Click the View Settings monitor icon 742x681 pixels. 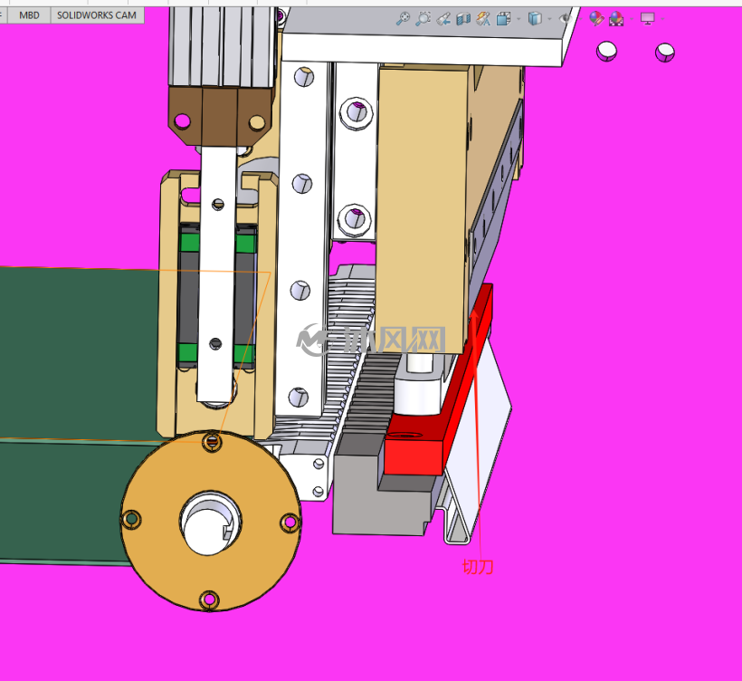pyautogui.click(x=647, y=19)
